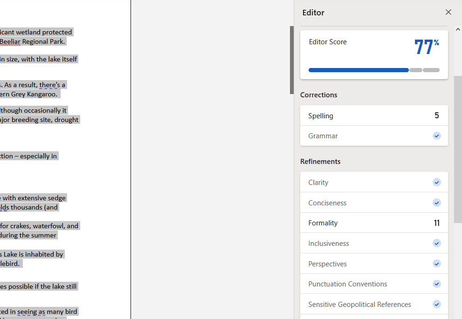Open the Conciseness refinement details
This screenshot has height=319, width=462.
[373, 203]
